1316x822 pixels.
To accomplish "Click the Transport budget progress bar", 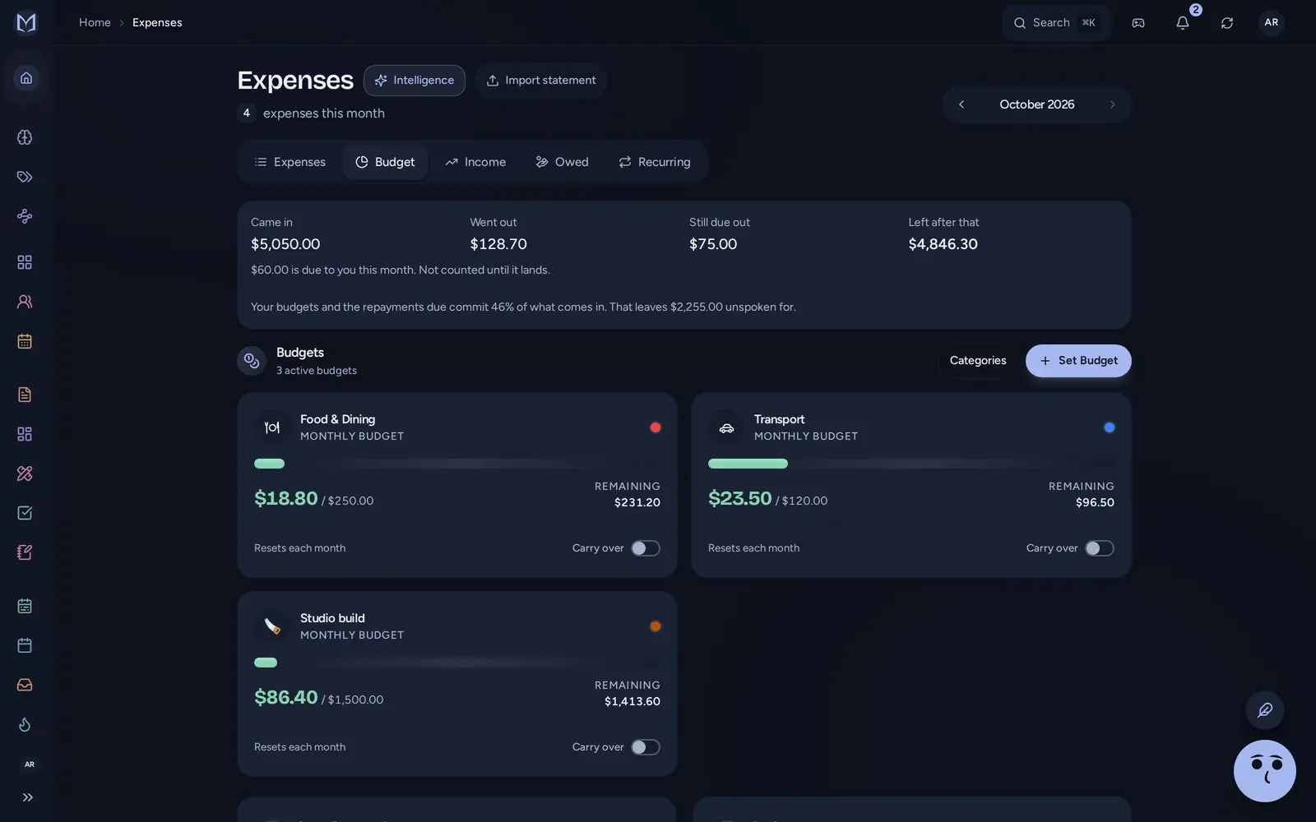I will click(x=911, y=464).
